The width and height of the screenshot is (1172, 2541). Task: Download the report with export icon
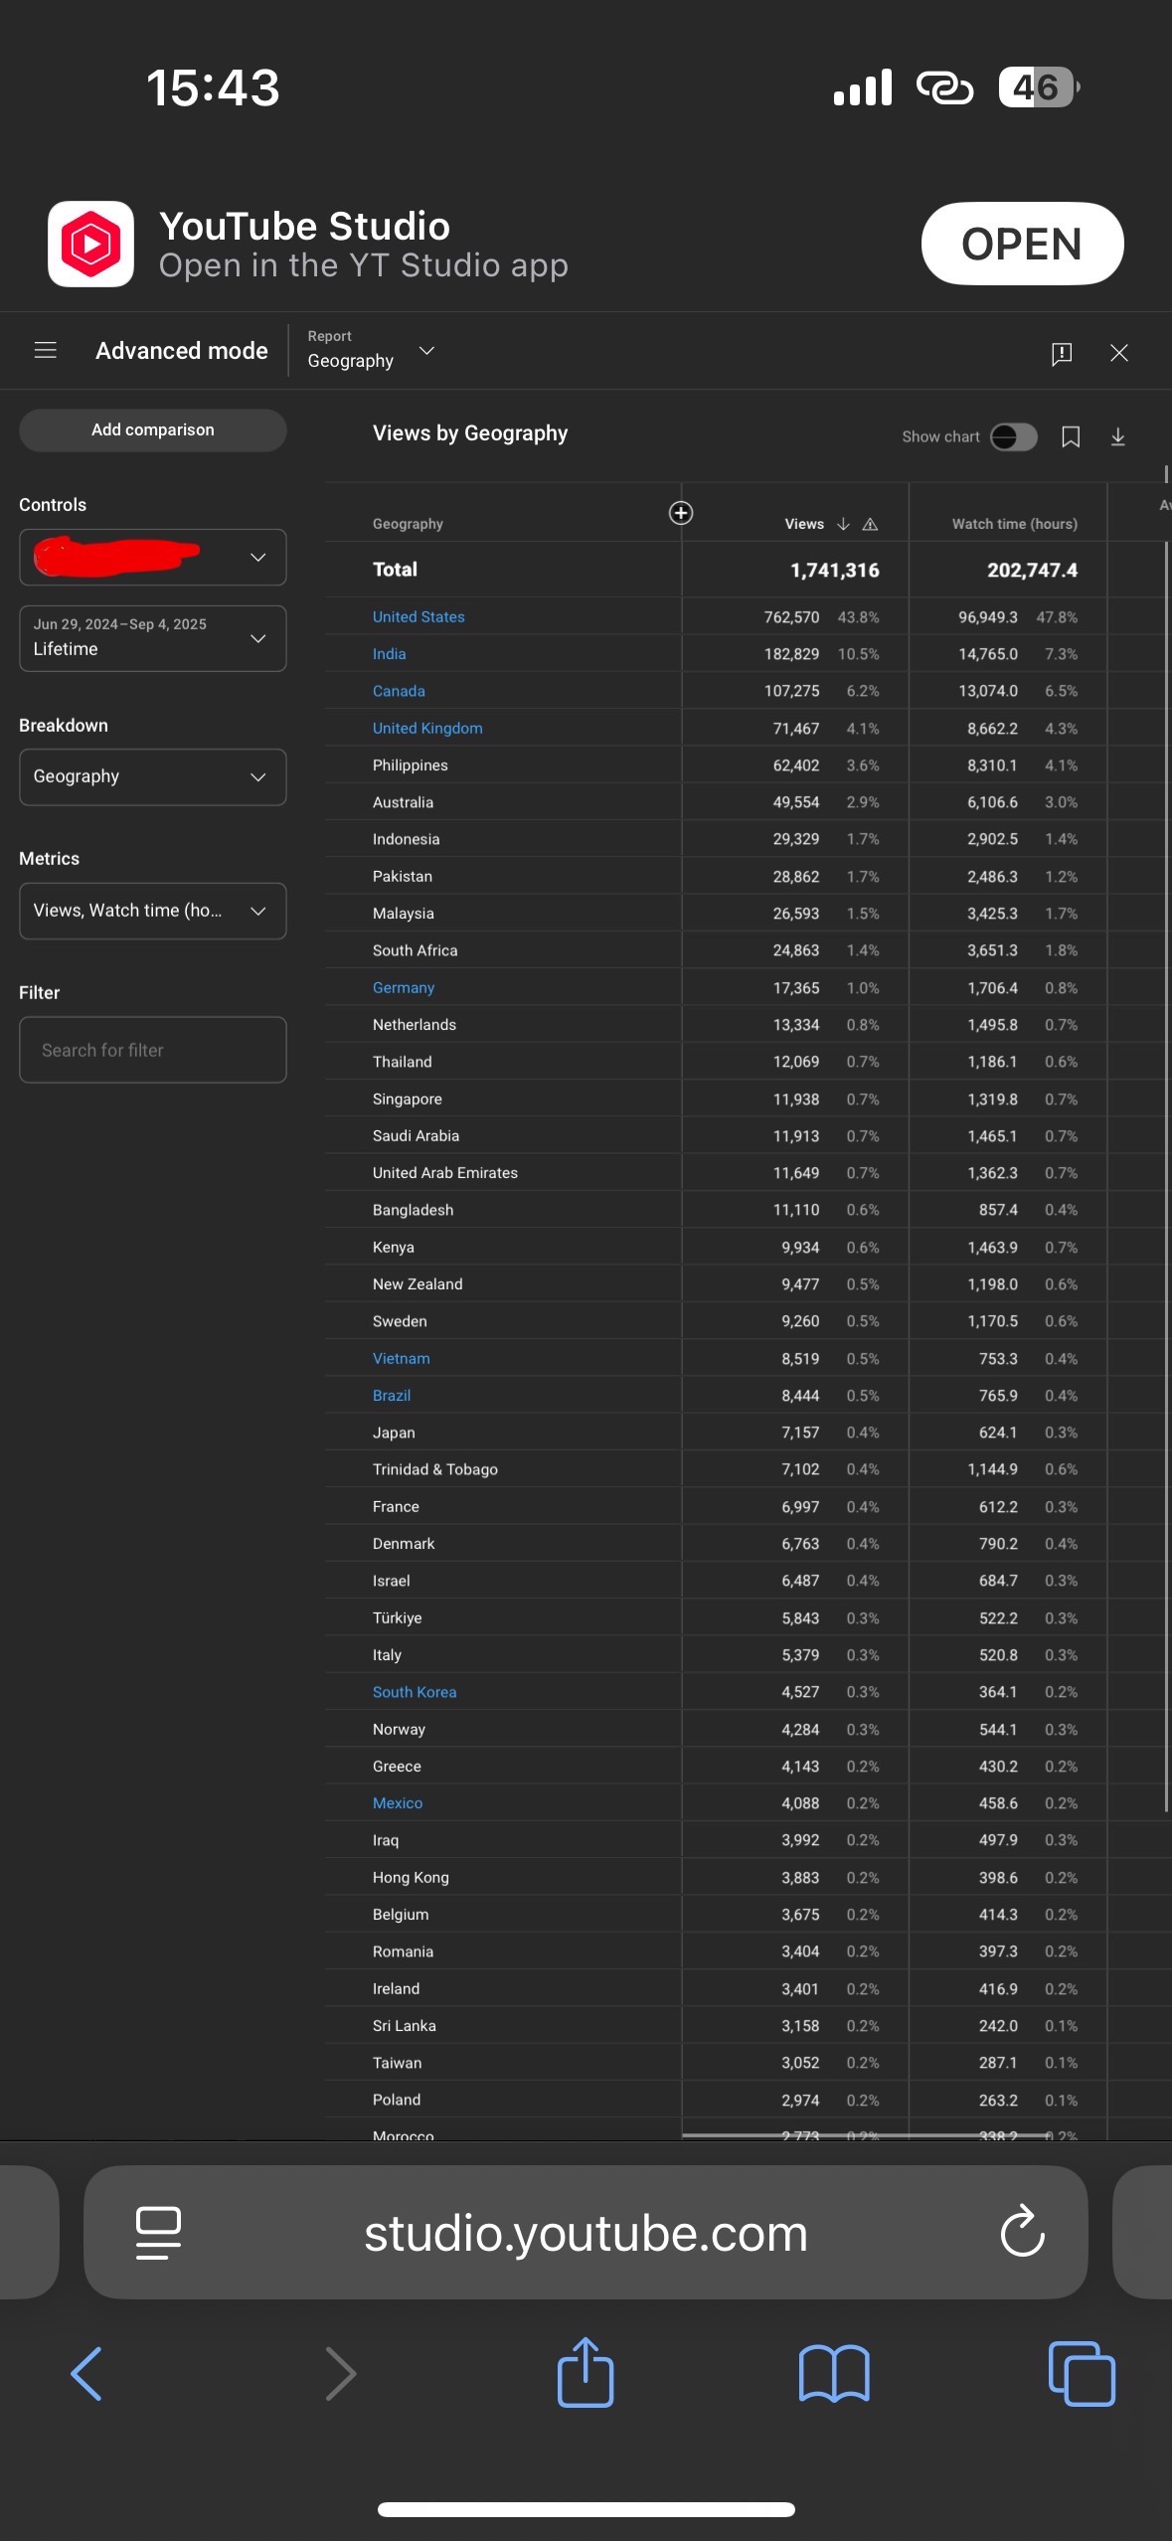[x=1117, y=437]
